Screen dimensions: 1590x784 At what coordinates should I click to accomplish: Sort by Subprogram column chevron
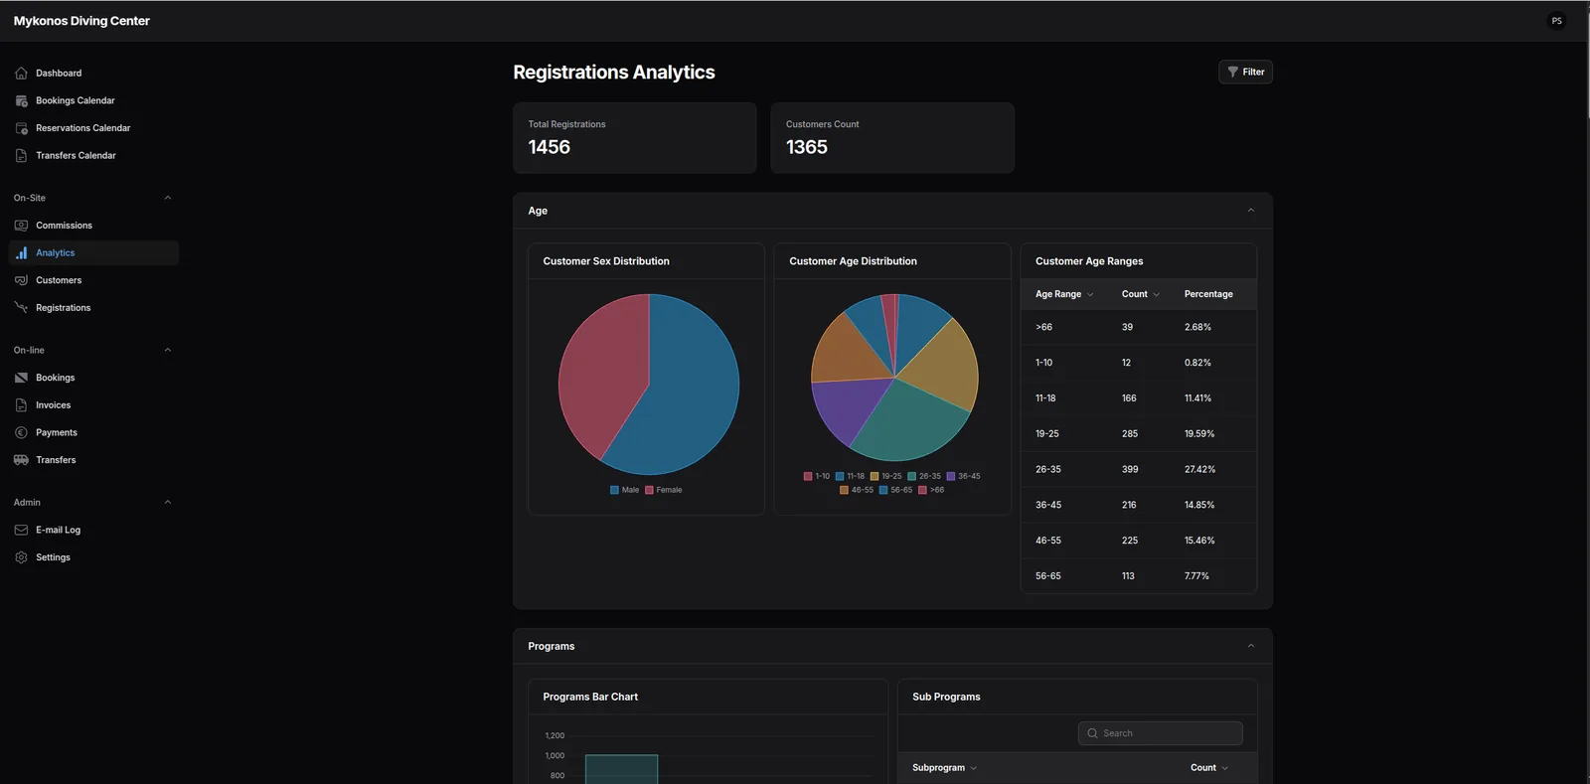click(974, 768)
